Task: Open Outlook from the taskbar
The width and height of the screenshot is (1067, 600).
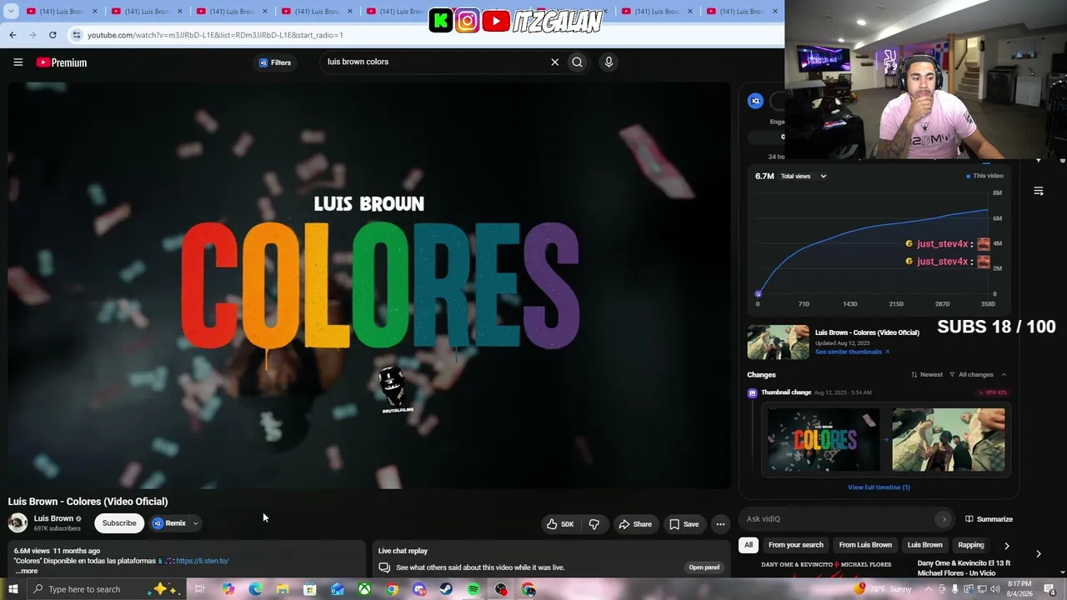Action: pyautogui.click(x=337, y=589)
